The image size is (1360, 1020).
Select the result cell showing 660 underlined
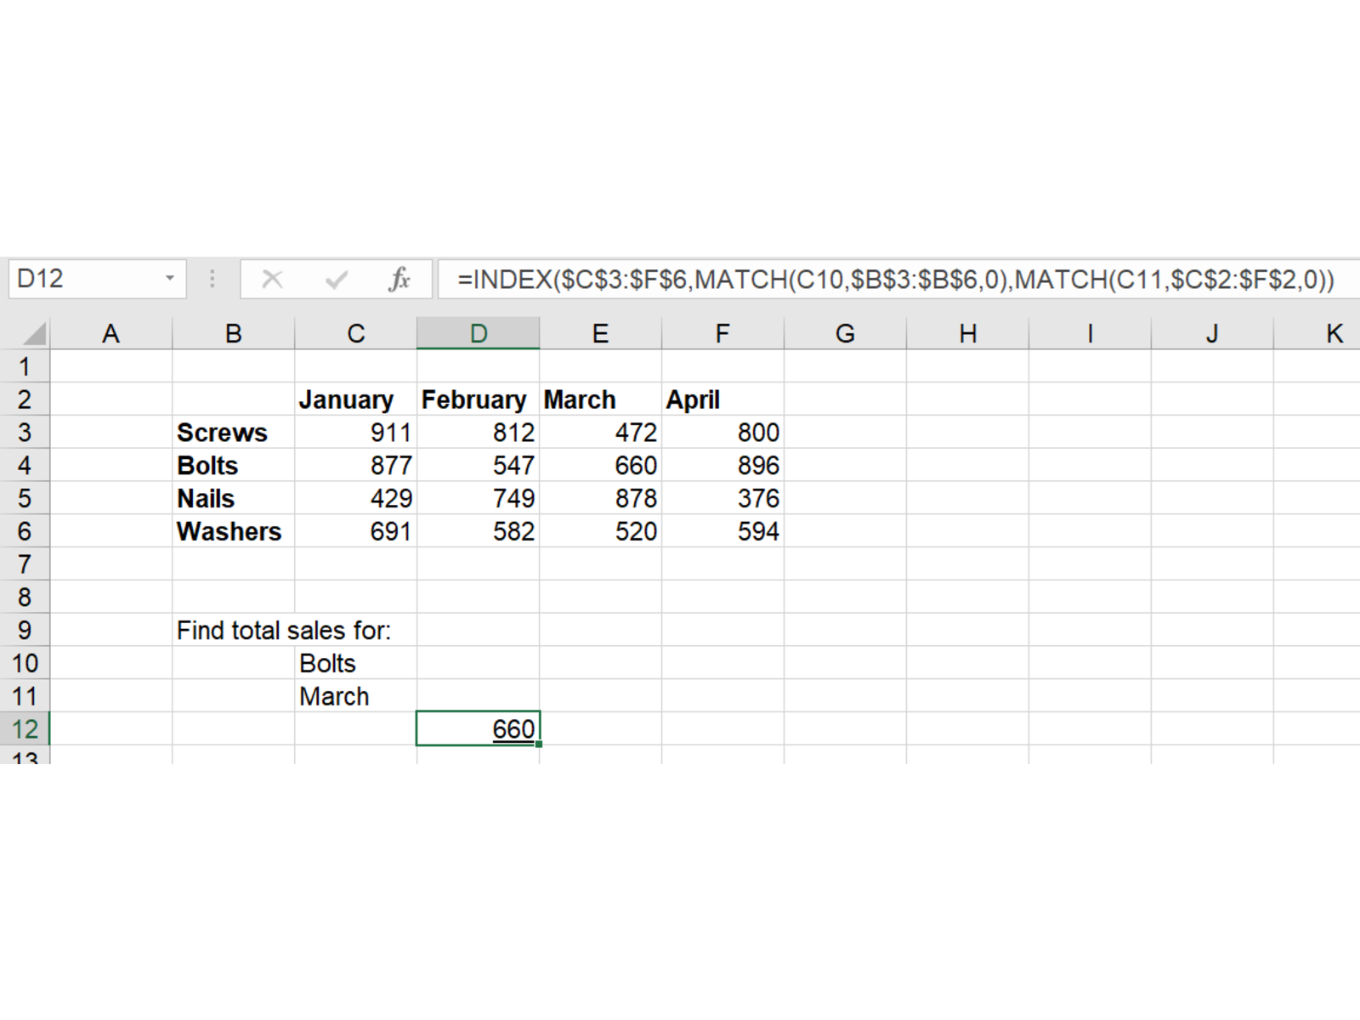(478, 729)
